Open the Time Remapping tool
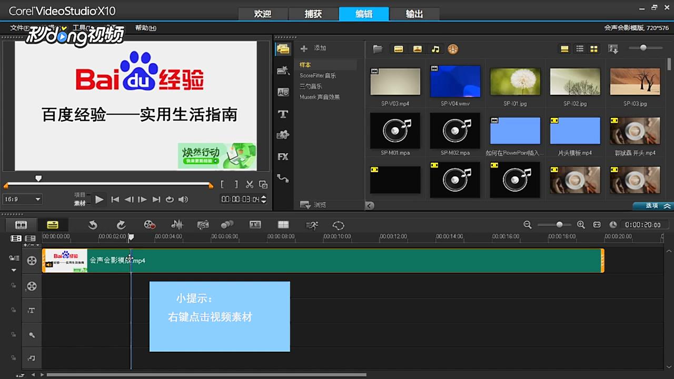This screenshot has height=379, width=674. [x=312, y=225]
